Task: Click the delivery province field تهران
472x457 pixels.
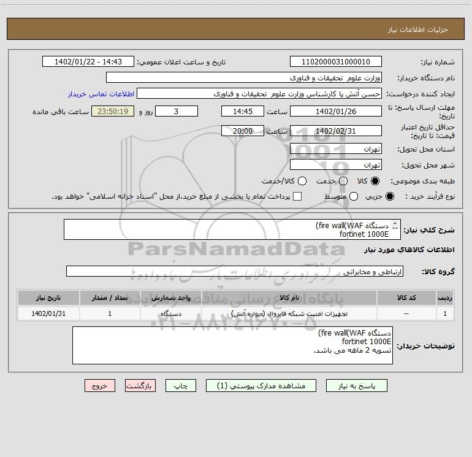Action: coord(336,148)
